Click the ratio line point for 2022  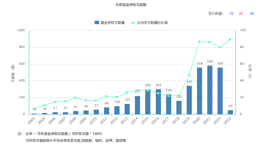click(x=220, y=47)
